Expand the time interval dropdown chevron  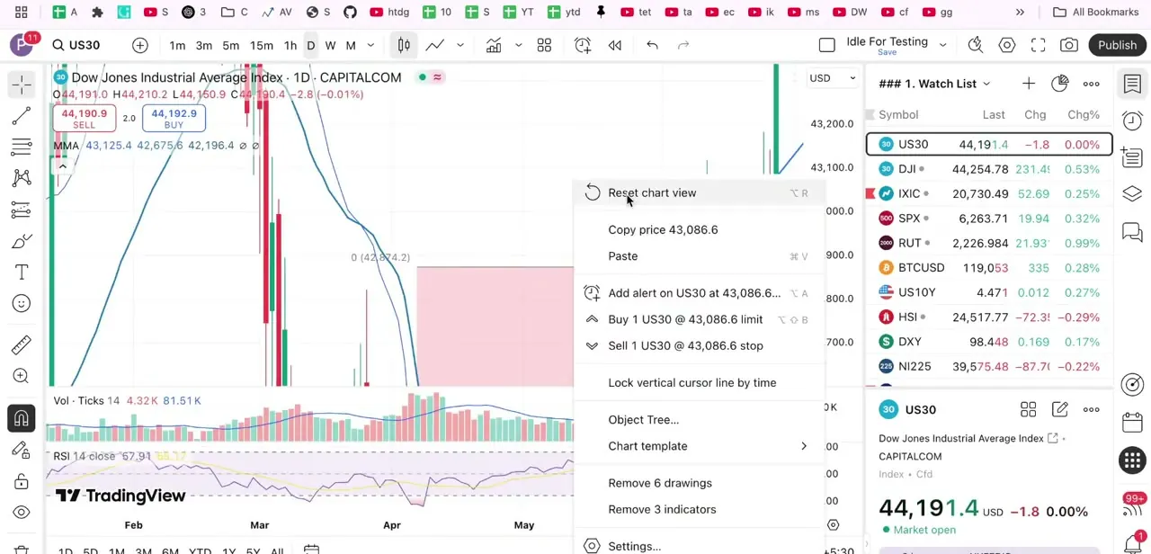(x=370, y=45)
